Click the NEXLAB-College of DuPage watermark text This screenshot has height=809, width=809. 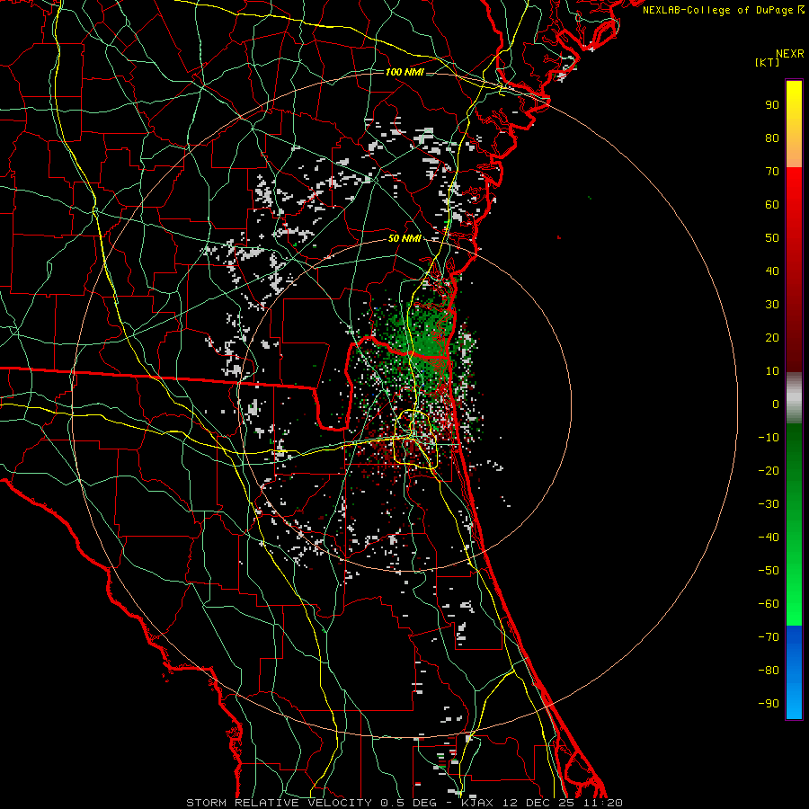tap(723, 10)
